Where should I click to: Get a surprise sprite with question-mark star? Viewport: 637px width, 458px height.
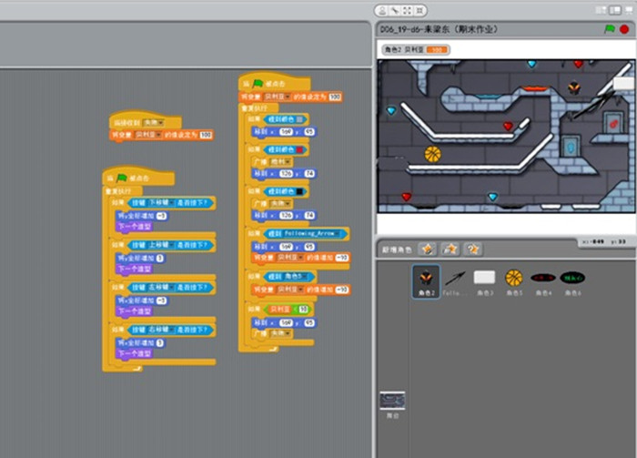pyautogui.click(x=472, y=249)
